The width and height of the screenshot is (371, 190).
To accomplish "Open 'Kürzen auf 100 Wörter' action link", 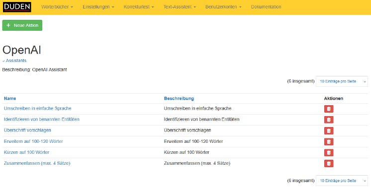I will [x=26, y=152].
